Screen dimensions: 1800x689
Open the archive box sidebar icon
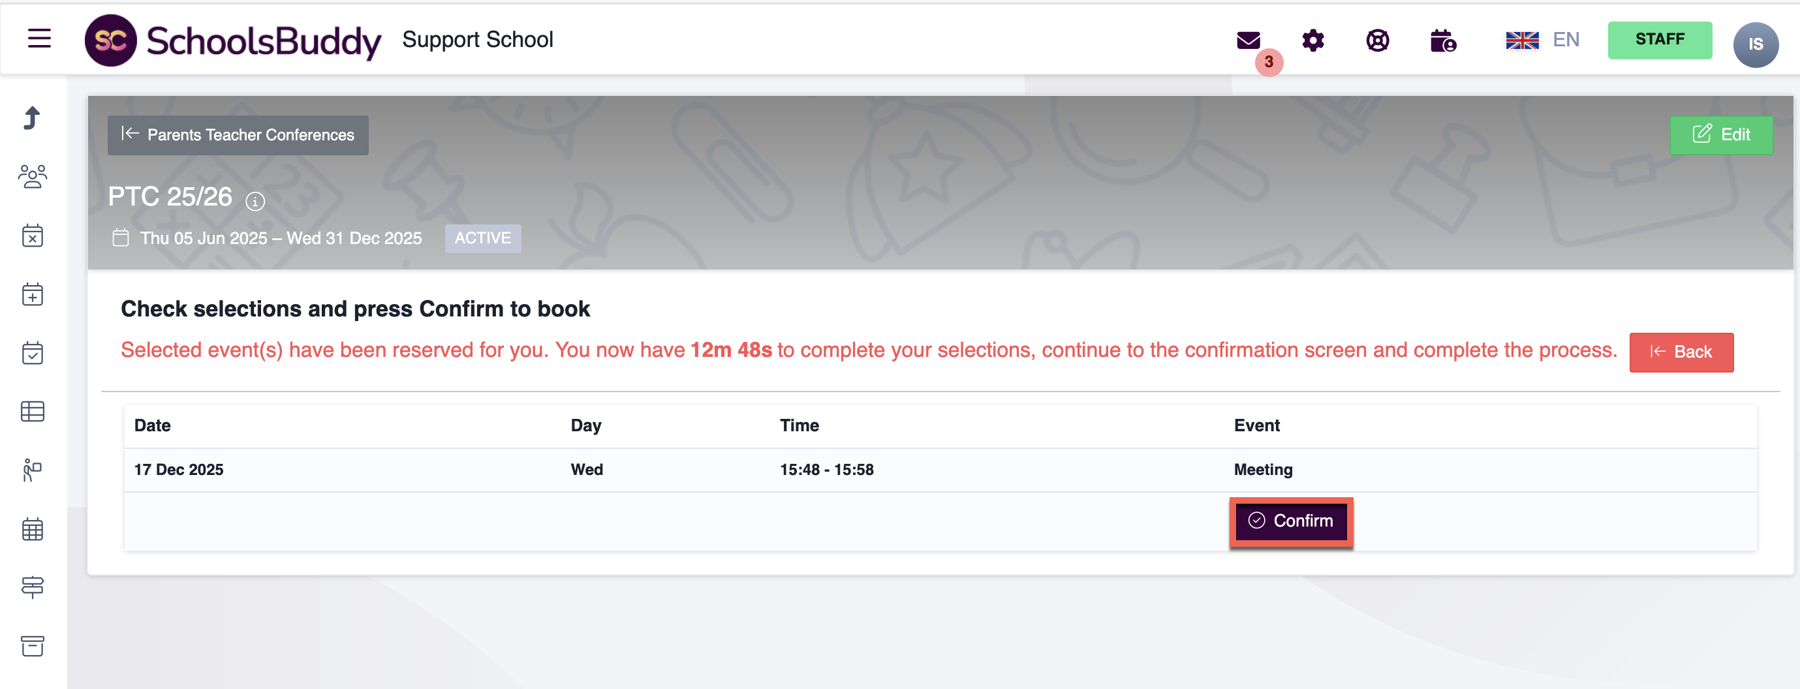pyautogui.click(x=32, y=646)
